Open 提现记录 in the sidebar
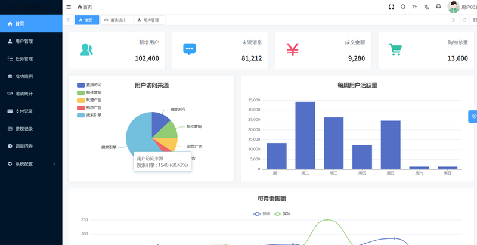This screenshot has height=245, width=477. pos(31,129)
